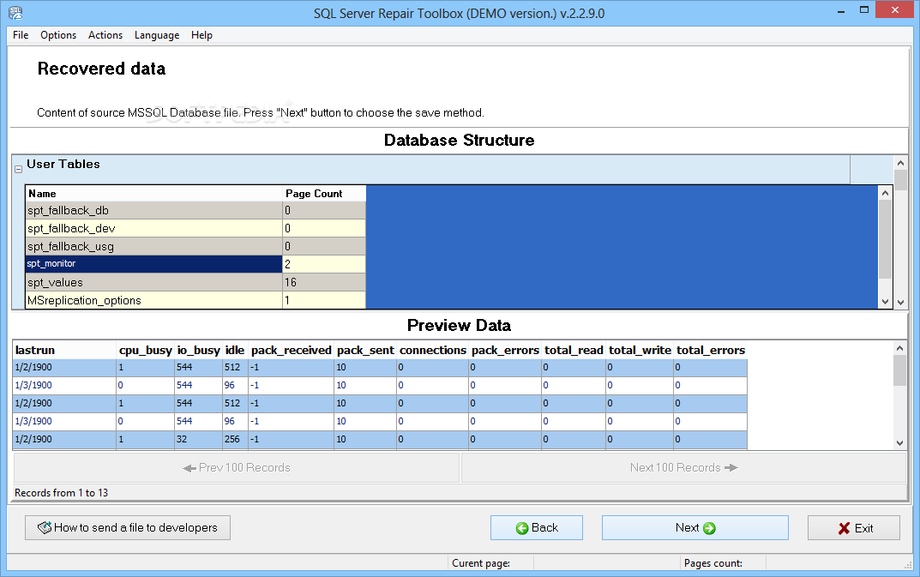Click the Name column header
This screenshot has width=920, height=577.
click(153, 194)
